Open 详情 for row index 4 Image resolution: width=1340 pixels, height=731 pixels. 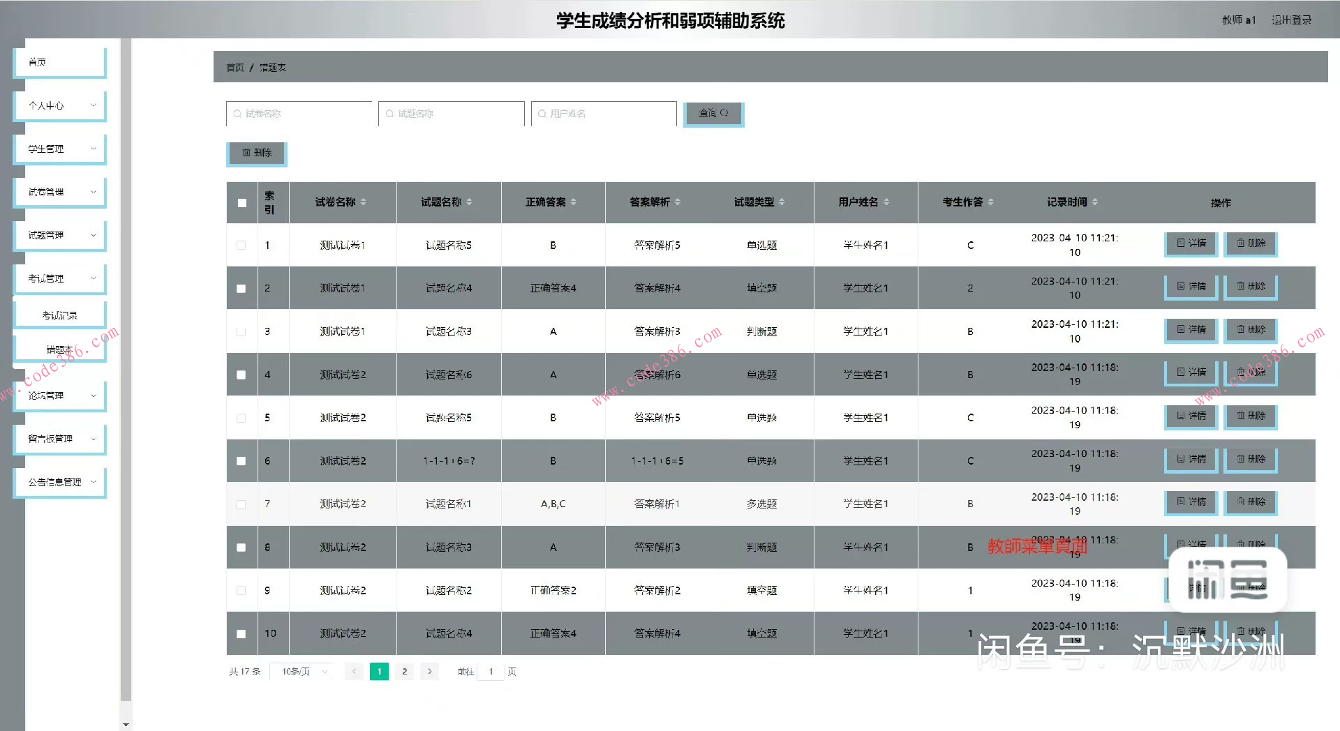[x=1191, y=372]
